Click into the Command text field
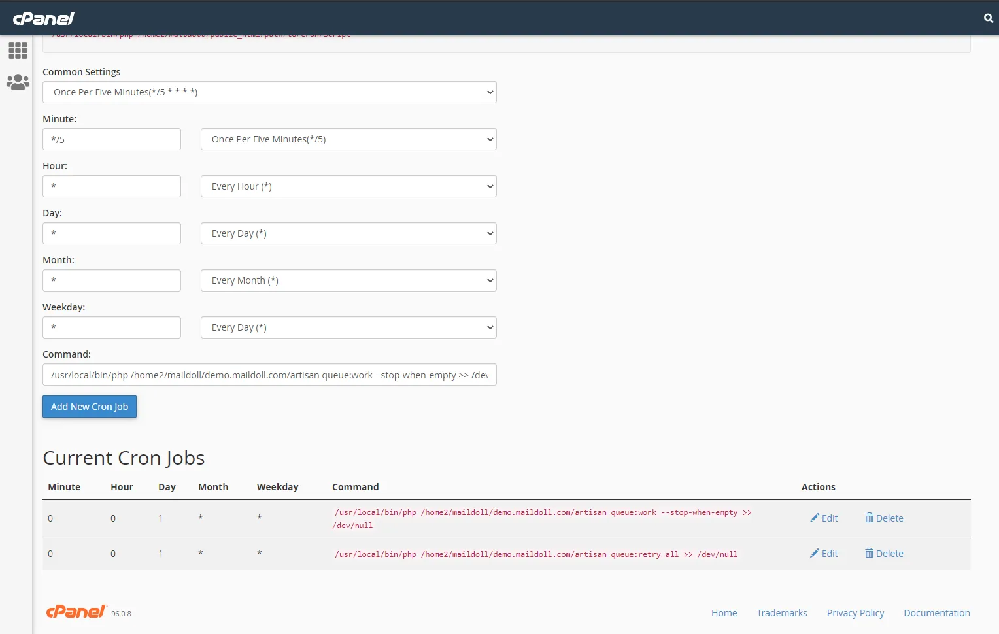999x634 pixels. [x=269, y=375]
